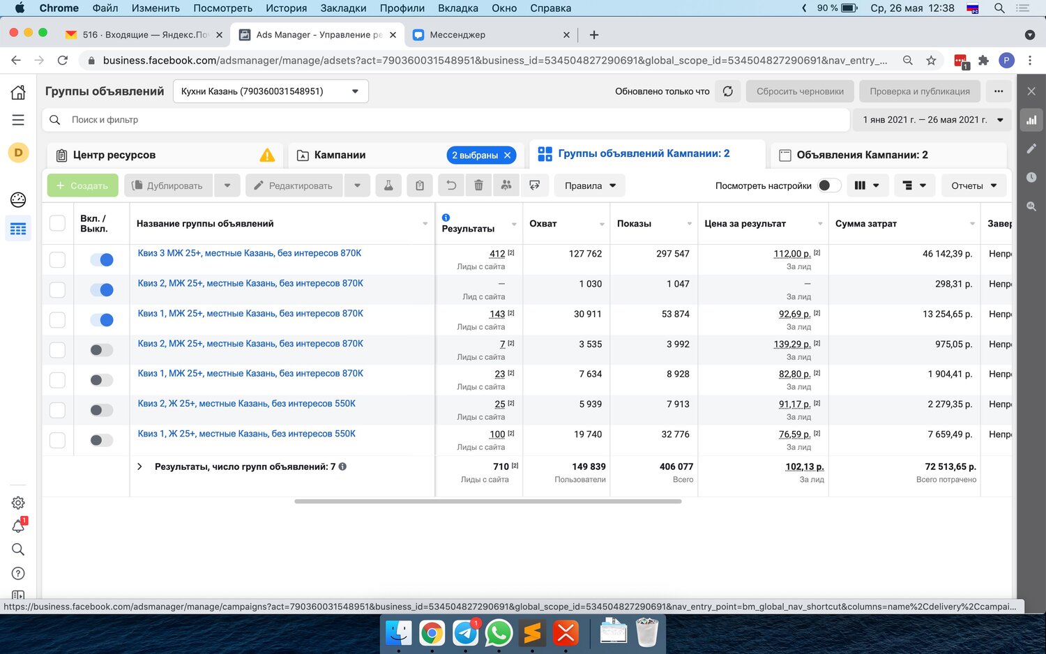Switch to Объявления Кампании: 2 tab

pos(889,155)
